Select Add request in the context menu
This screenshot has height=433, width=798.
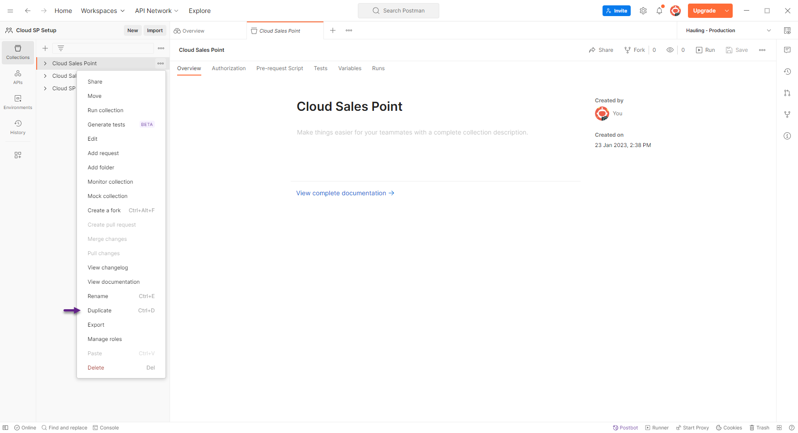121,153
